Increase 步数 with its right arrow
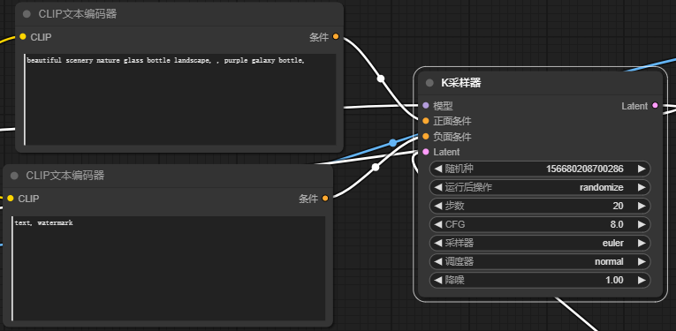This screenshot has width=676, height=331. (642, 207)
